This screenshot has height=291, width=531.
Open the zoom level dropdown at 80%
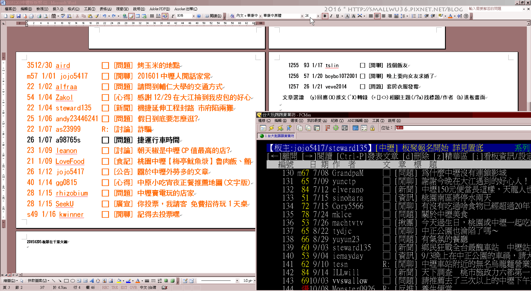(x=193, y=16)
